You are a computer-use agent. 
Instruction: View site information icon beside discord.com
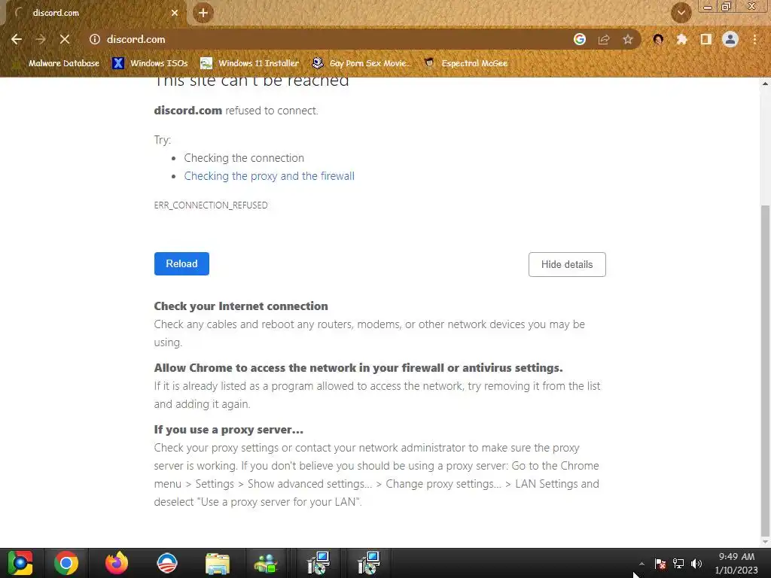[94, 39]
